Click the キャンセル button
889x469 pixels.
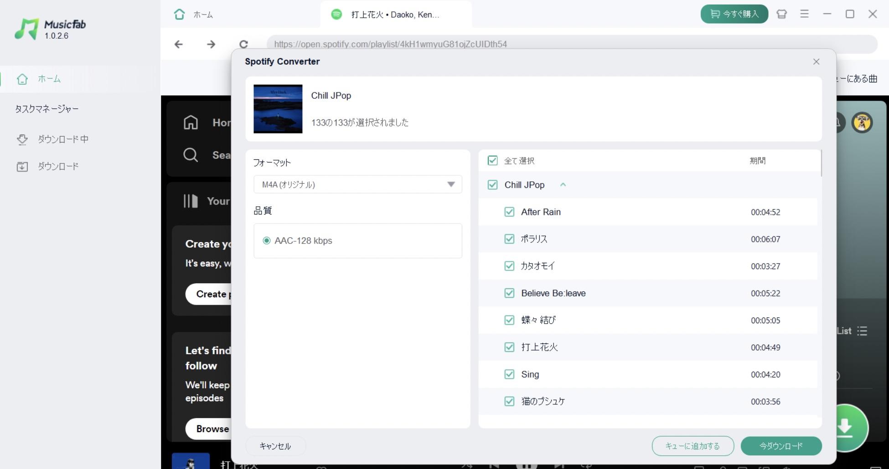tap(275, 446)
